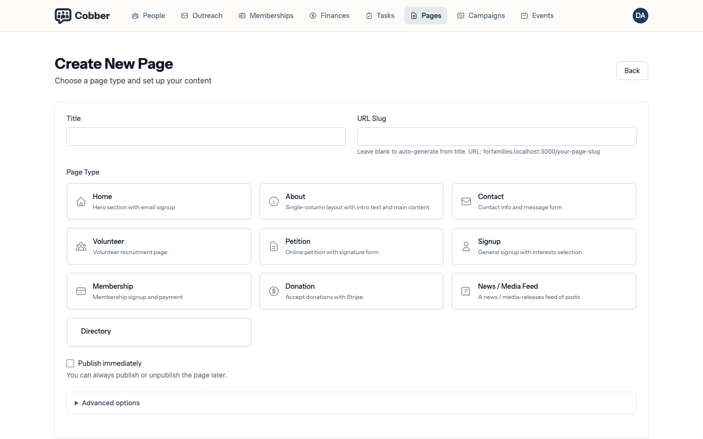Pick the Contact page type
The width and height of the screenshot is (703, 439).
544,201
